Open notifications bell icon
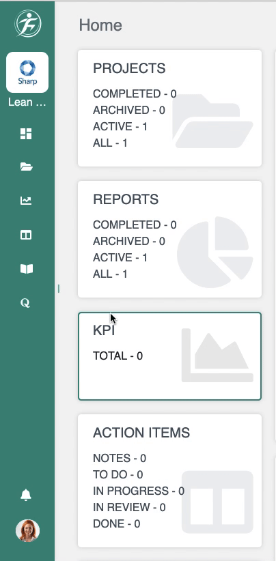The height and width of the screenshot is (561, 276). 26,495
